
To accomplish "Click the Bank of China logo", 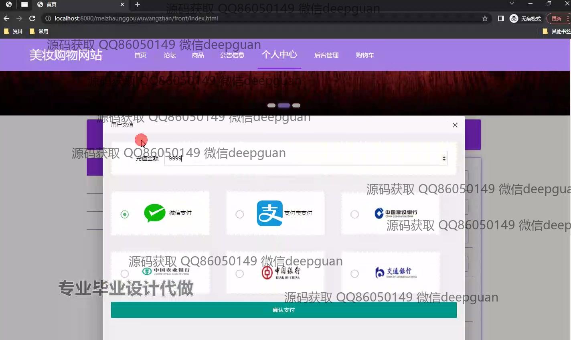I will [x=281, y=273].
